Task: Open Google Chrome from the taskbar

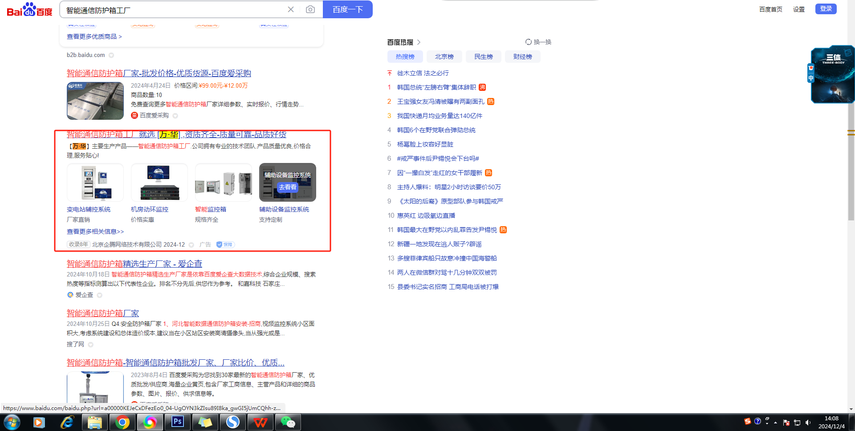Action: [122, 422]
